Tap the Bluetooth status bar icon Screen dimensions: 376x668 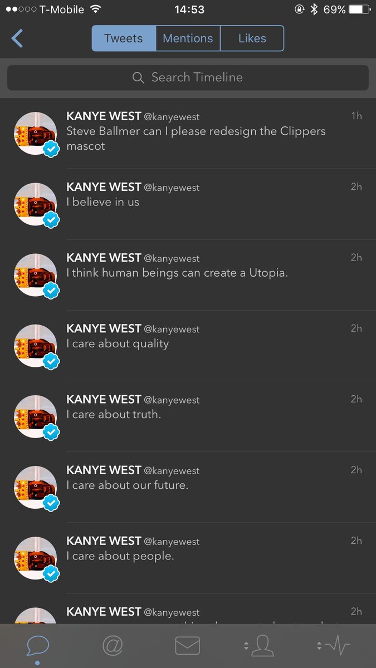314,9
